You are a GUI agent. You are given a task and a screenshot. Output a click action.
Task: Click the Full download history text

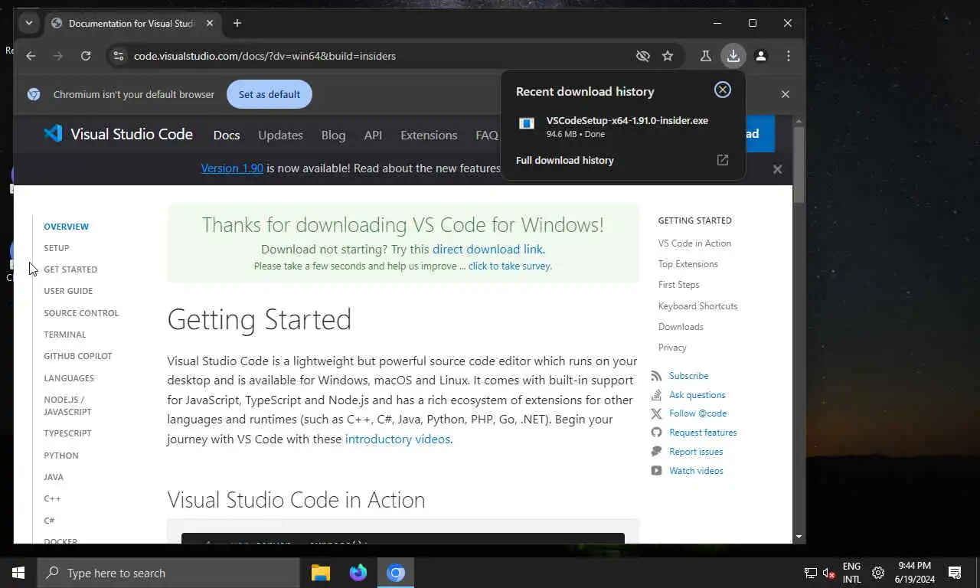[565, 160]
